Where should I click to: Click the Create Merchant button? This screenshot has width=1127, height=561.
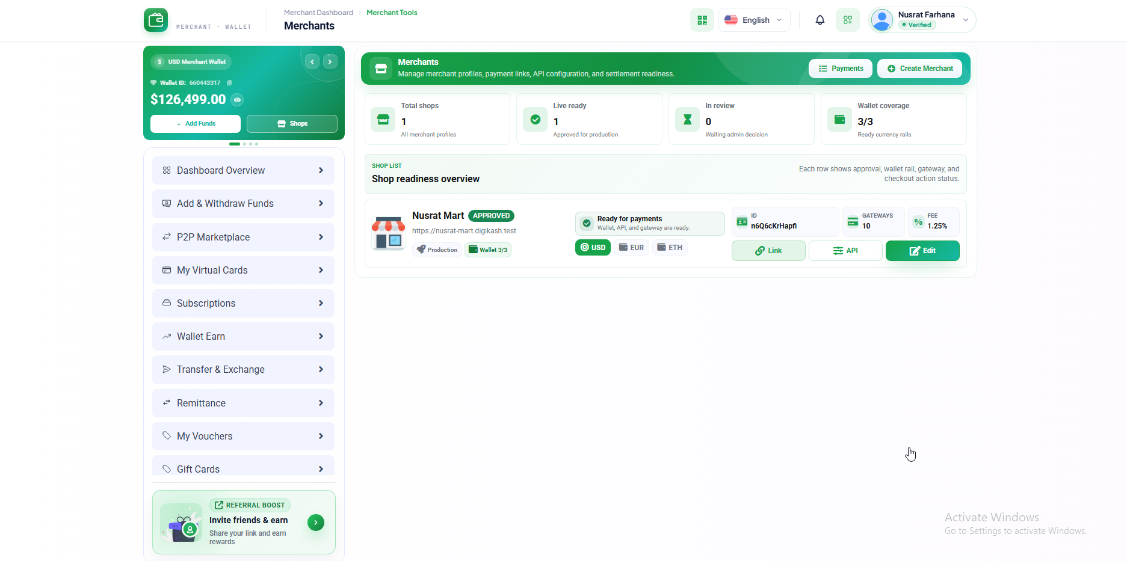click(x=919, y=69)
